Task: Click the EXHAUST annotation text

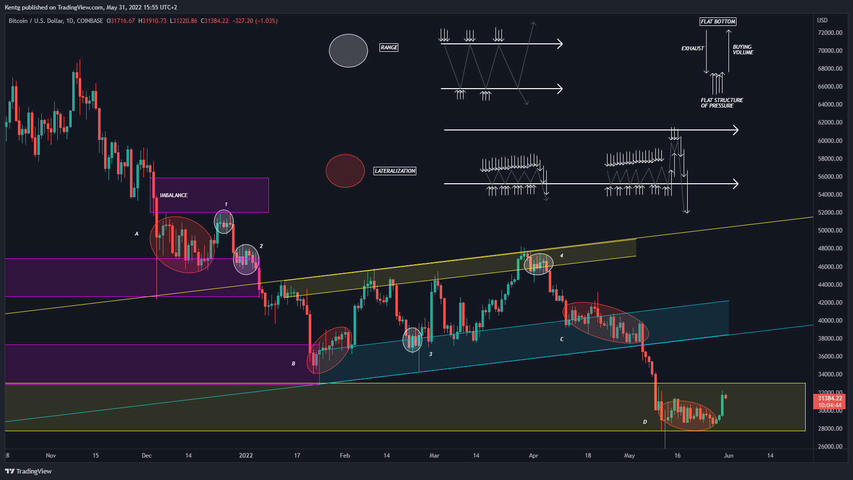Action: click(x=693, y=48)
